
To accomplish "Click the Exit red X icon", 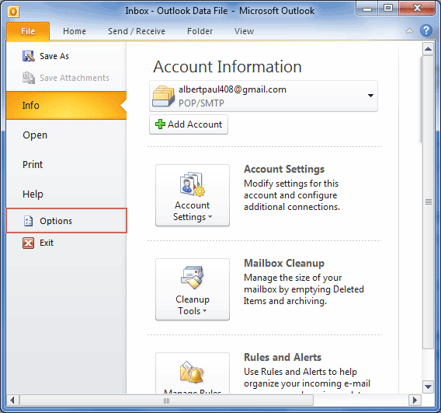I will coord(29,243).
